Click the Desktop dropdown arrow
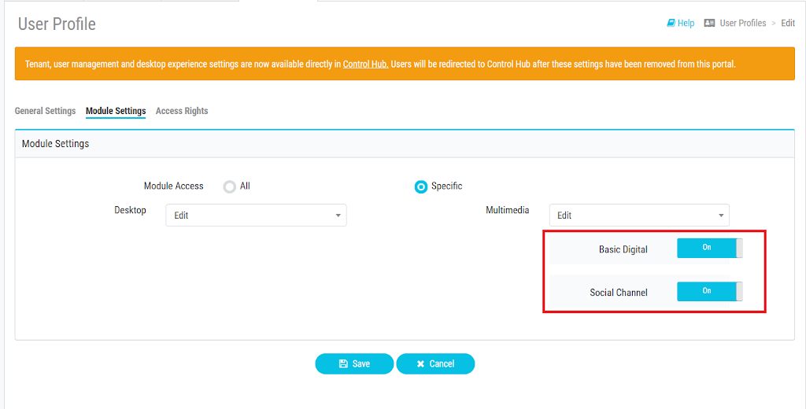This screenshot has width=806, height=409. tap(338, 216)
